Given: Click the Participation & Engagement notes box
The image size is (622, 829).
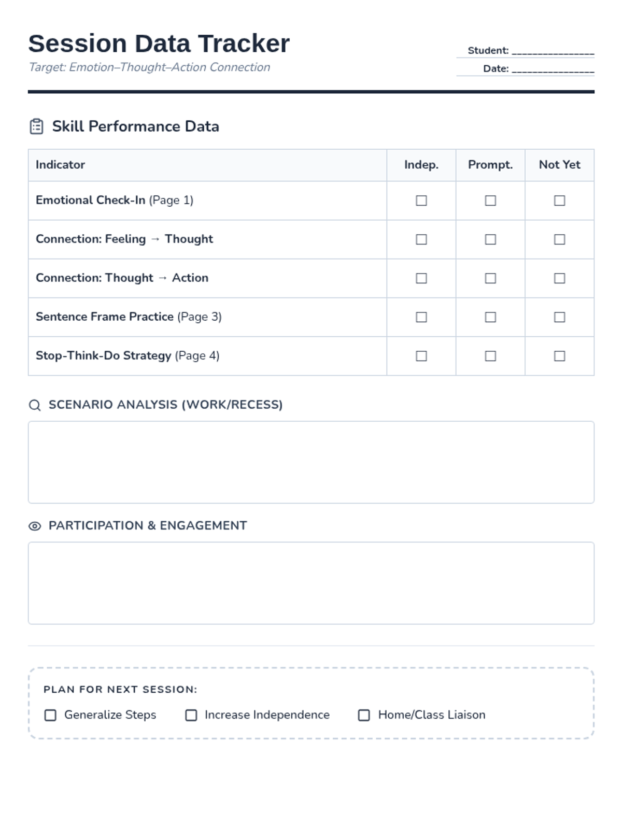Looking at the screenshot, I should click(x=311, y=583).
